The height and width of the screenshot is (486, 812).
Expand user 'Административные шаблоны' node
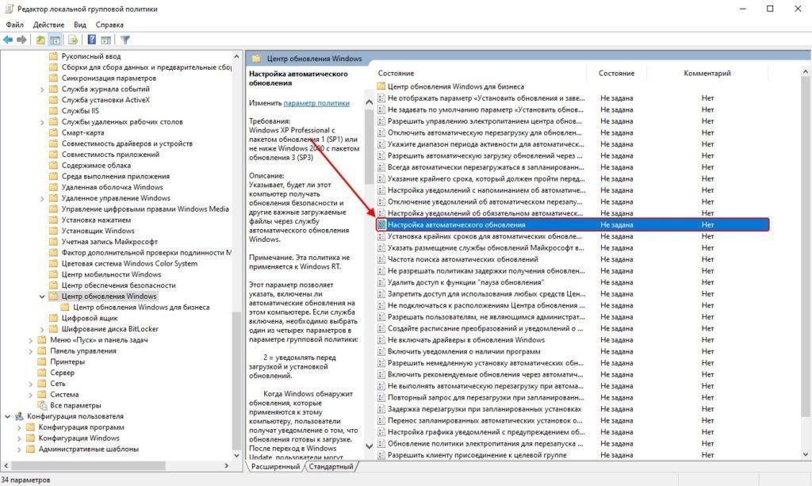[19, 450]
